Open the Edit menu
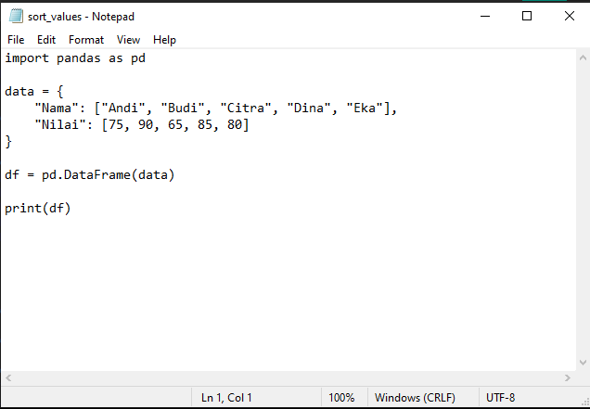Screen dimensions: 590x409 [x=46, y=40]
